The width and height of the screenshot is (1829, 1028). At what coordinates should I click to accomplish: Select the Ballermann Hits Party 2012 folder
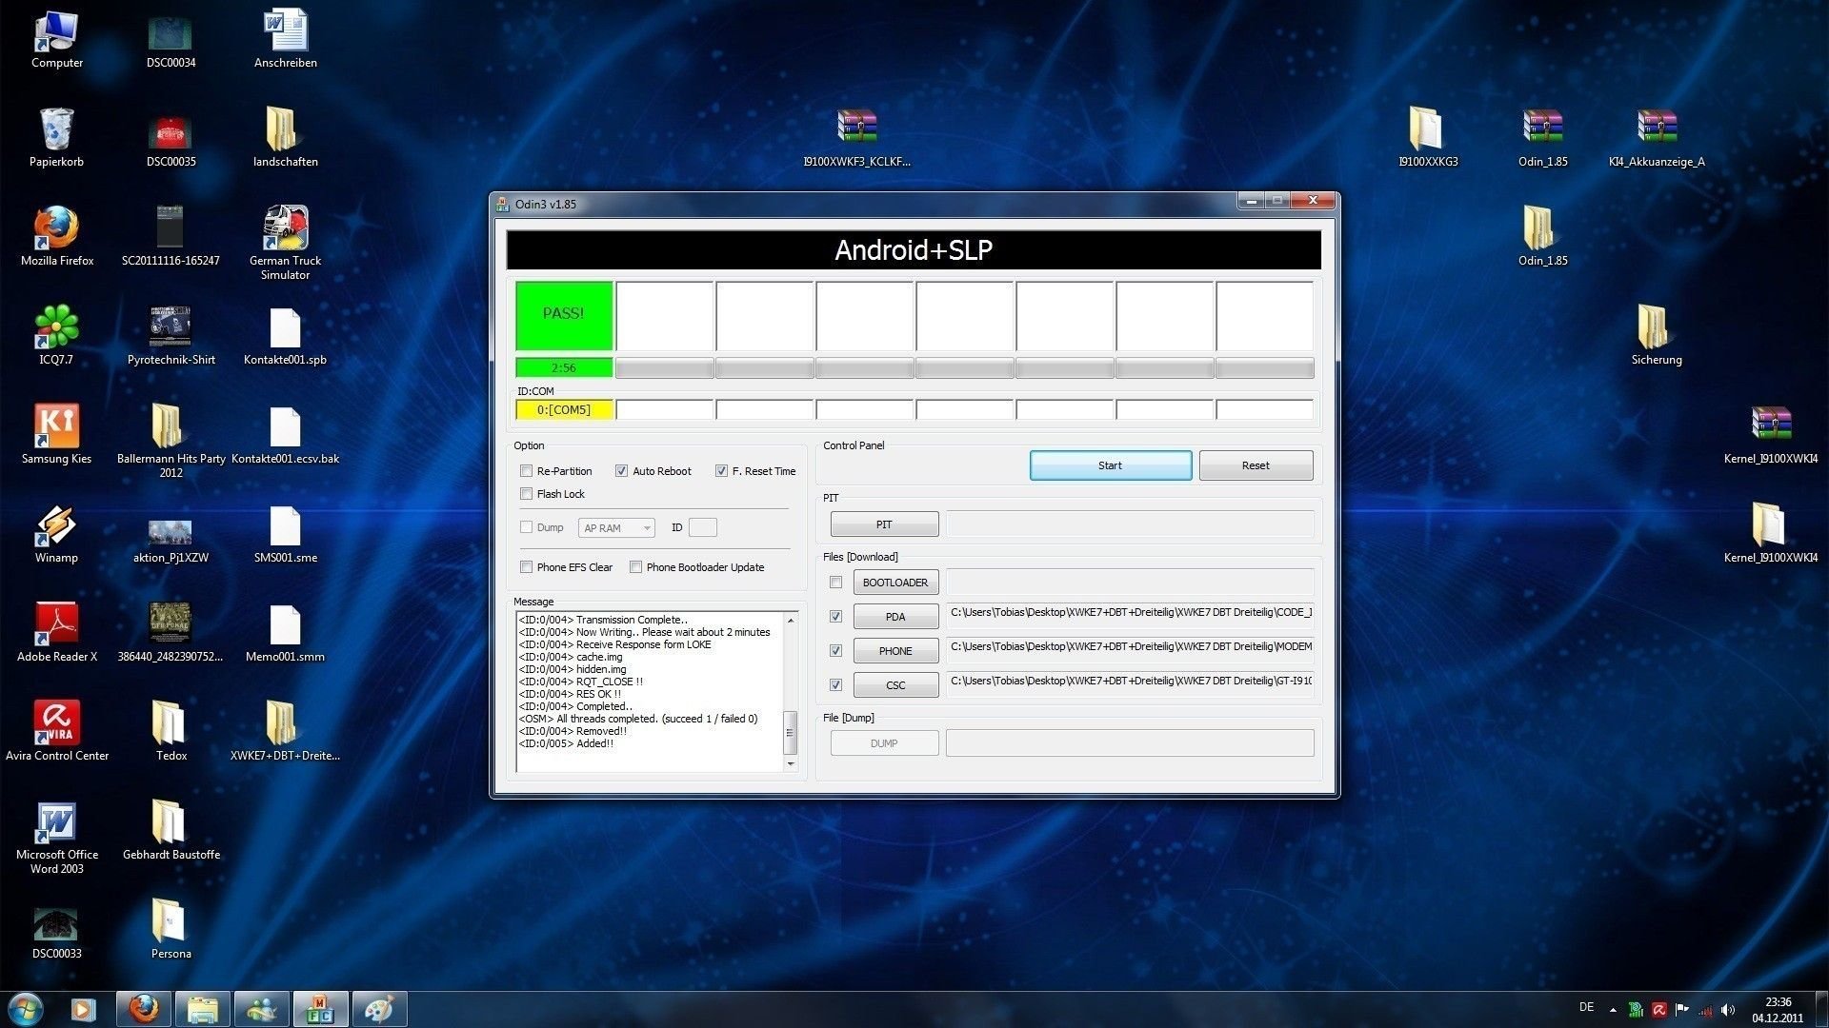coord(171,442)
